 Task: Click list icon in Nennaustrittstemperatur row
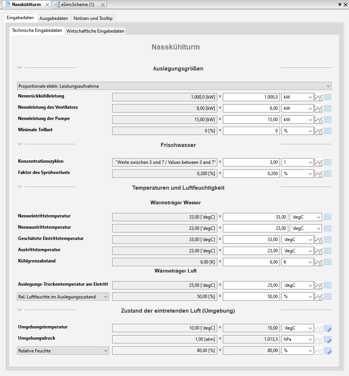pos(328,229)
